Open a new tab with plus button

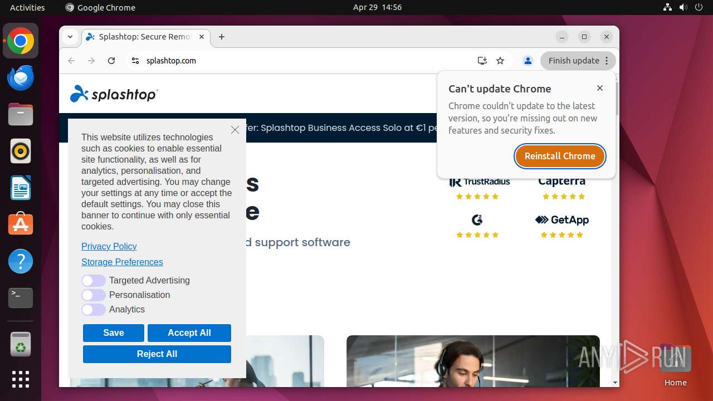[222, 37]
